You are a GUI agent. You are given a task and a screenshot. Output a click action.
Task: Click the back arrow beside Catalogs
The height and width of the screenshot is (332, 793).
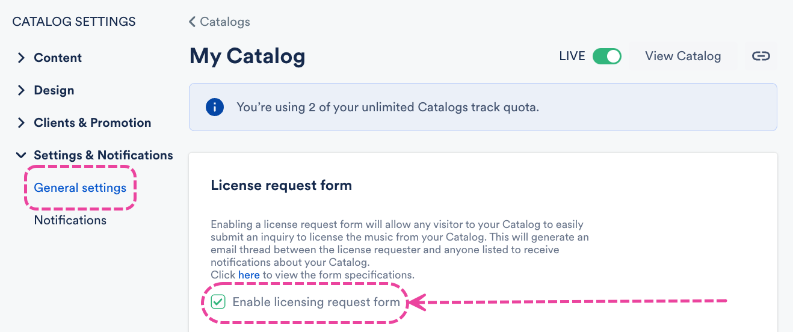pyautogui.click(x=192, y=22)
